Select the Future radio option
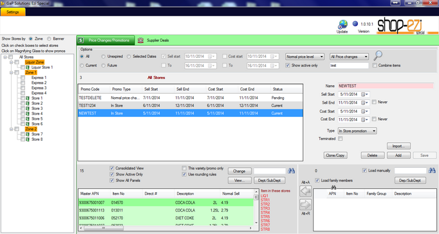Screen dimensions: 439x234 coord(103,66)
